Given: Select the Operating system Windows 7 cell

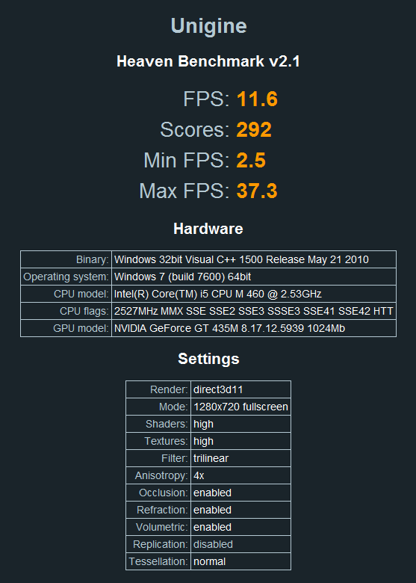Looking at the screenshot, I should [254, 277].
